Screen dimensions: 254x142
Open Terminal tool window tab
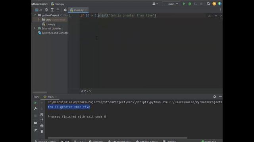pyautogui.click(x=169, y=141)
